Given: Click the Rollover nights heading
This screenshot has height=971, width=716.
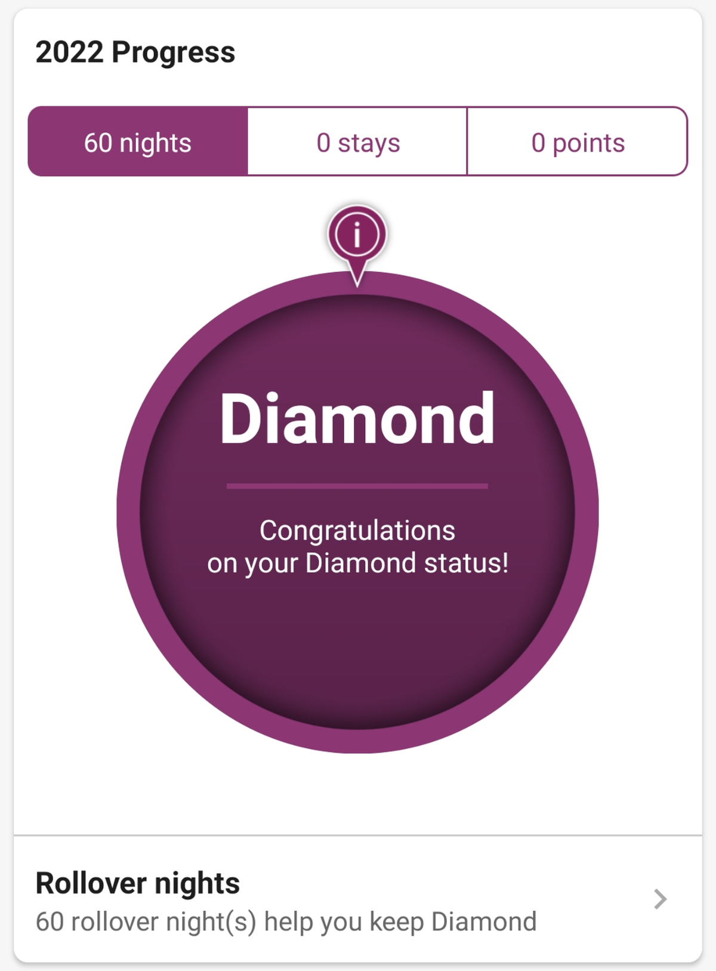Looking at the screenshot, I should [x=137, y=883].
